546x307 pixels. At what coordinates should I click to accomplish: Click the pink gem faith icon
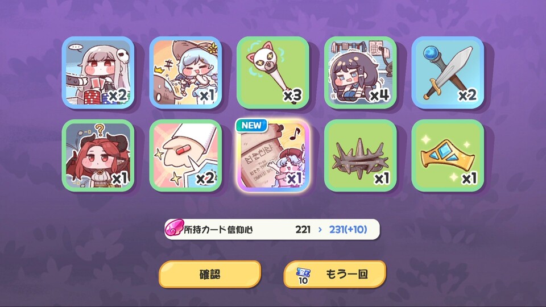click(174, 229)
